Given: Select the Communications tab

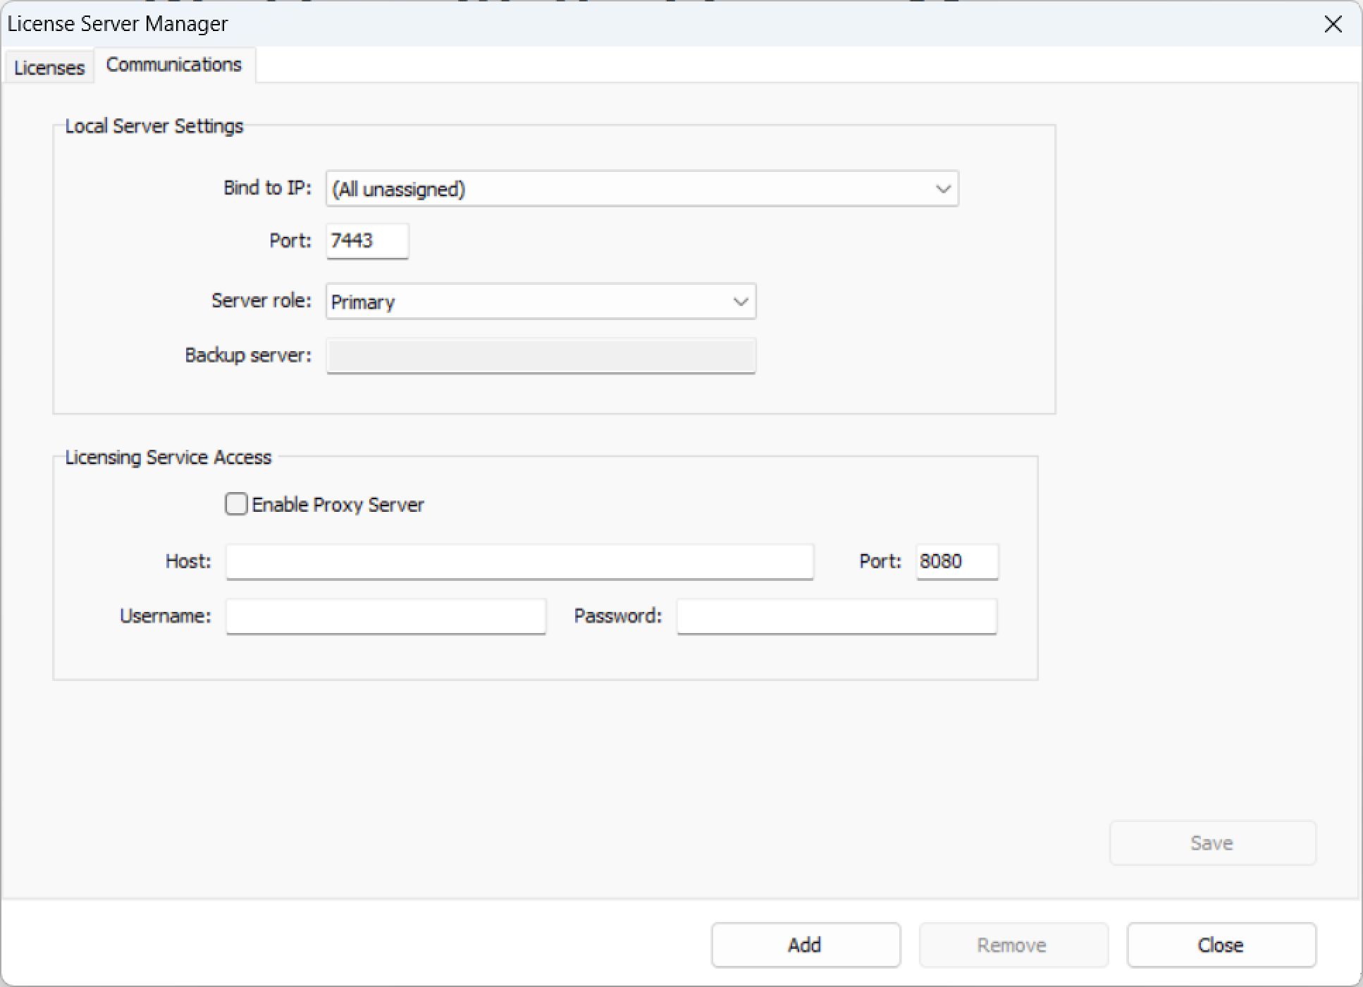Looking at the screenshot, I should [173, 65].
